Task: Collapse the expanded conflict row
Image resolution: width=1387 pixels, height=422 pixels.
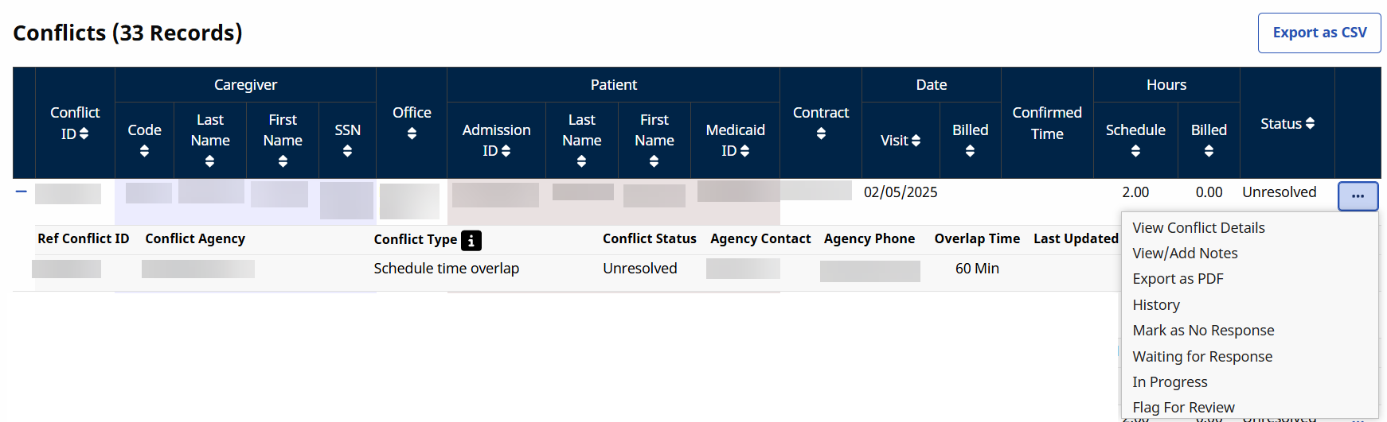Action: click(x=21, y=192)
